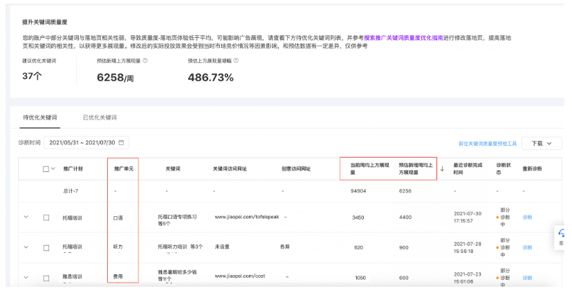Switch to 已优化关键词 tab
This screenshot has width=572, height=293.
(x=100, y=117)
